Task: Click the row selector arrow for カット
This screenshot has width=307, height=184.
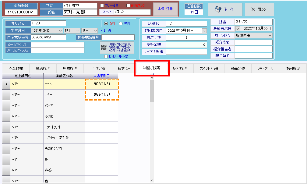Action: 7,84
